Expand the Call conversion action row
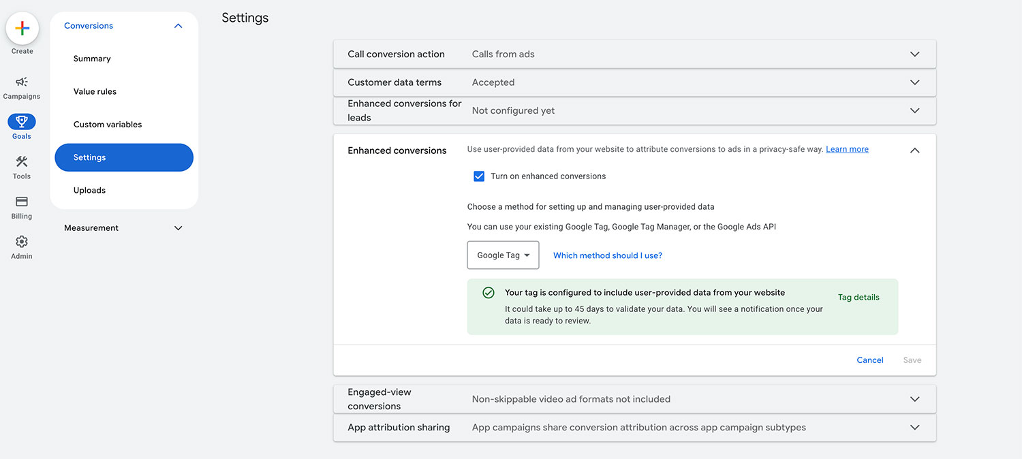Image resolution: width=1022 pixels, height=459 pixels. (x=915, y=53)
